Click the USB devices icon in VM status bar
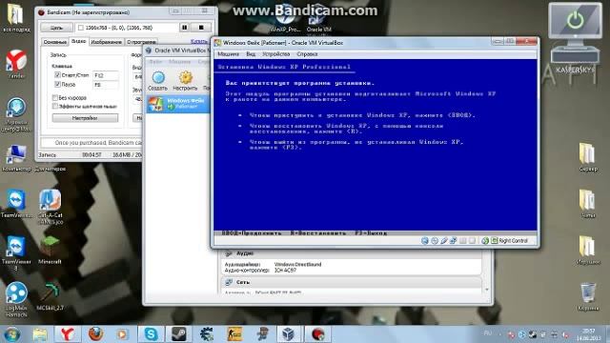Image resolution: width=610 pixels, height=343 pixels. click(x=444, y=241)
